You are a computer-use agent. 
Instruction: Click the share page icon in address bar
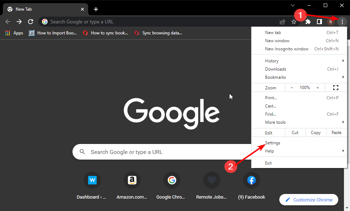282,22
